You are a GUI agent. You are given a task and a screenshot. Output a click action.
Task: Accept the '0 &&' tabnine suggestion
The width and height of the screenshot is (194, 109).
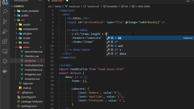point(150,38)
